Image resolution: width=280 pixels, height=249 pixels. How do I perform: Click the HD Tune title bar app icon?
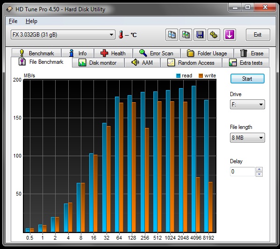pyautogui.click(x=9, y=9)
